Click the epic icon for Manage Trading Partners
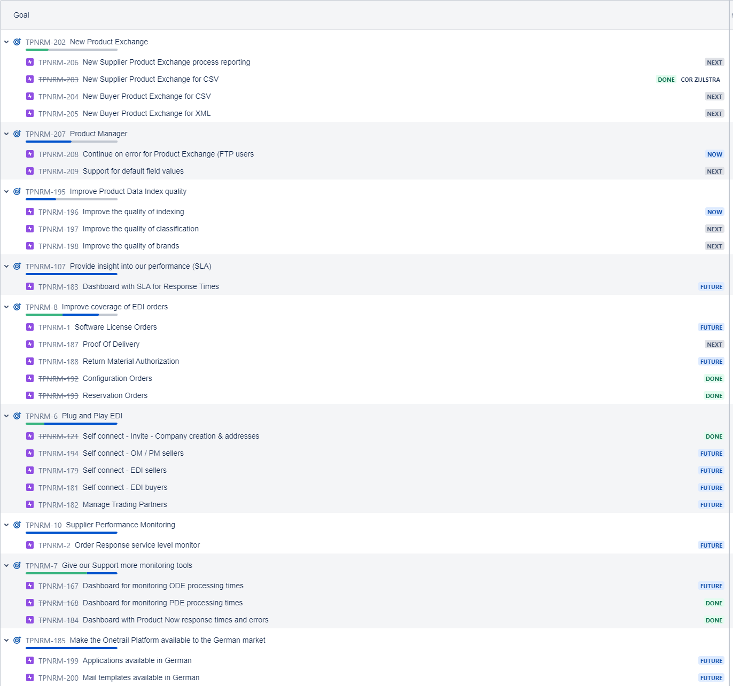 (x=30, y=505)
